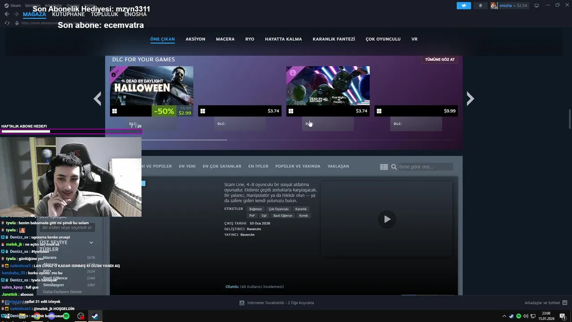Select the YAKLAŞAN list tab
The height and width of the screenshot is (322, 572).
click(338, 166)
